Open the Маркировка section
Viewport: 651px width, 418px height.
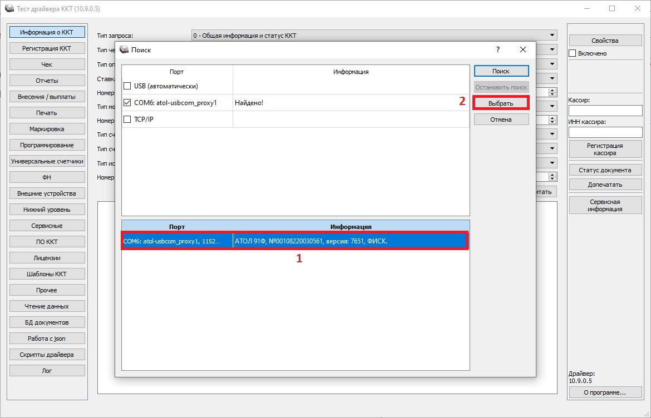click(x=47, y=129)
